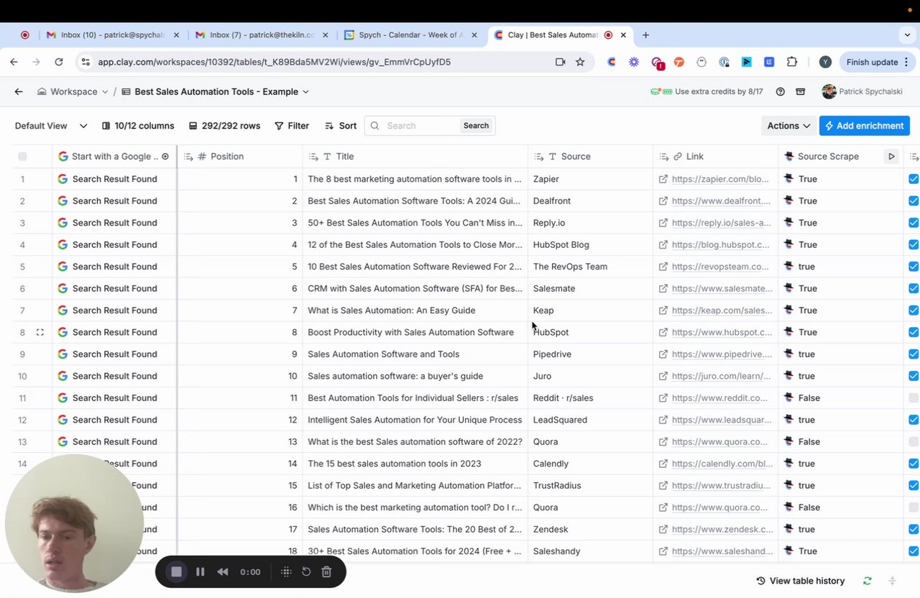Screen dimensions: 920x598
Task: Click the orange T extension icon
Action: pyautogui.click(x=679, y=62)
